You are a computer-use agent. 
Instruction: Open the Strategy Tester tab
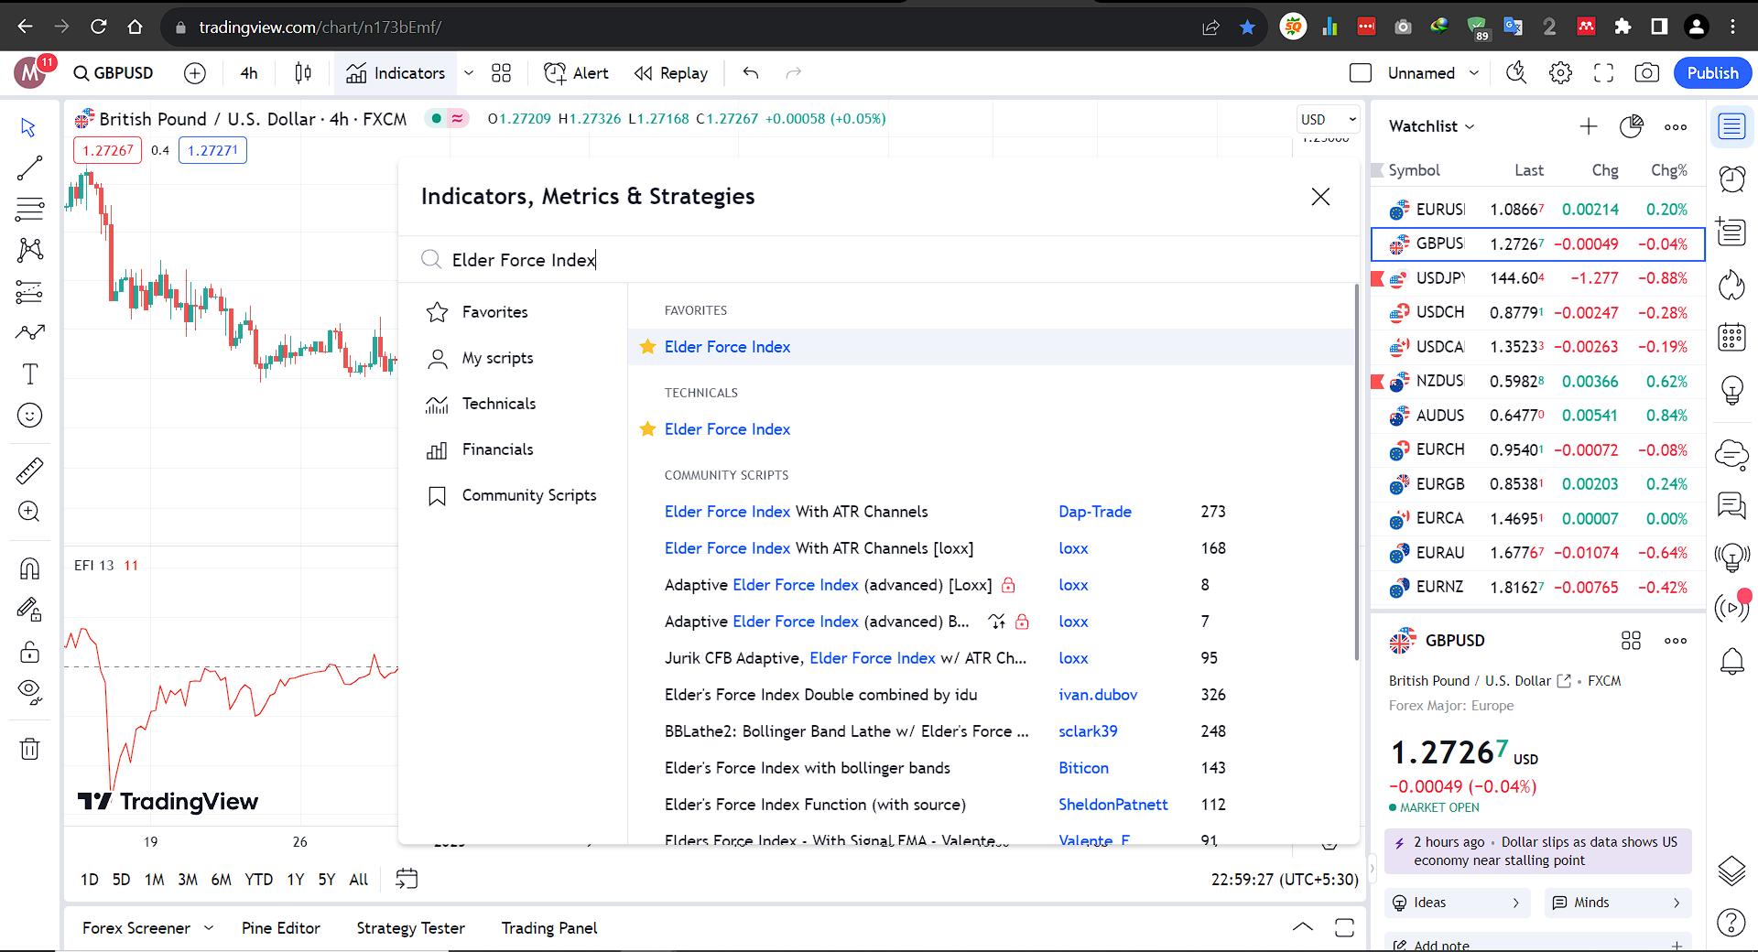410,928
